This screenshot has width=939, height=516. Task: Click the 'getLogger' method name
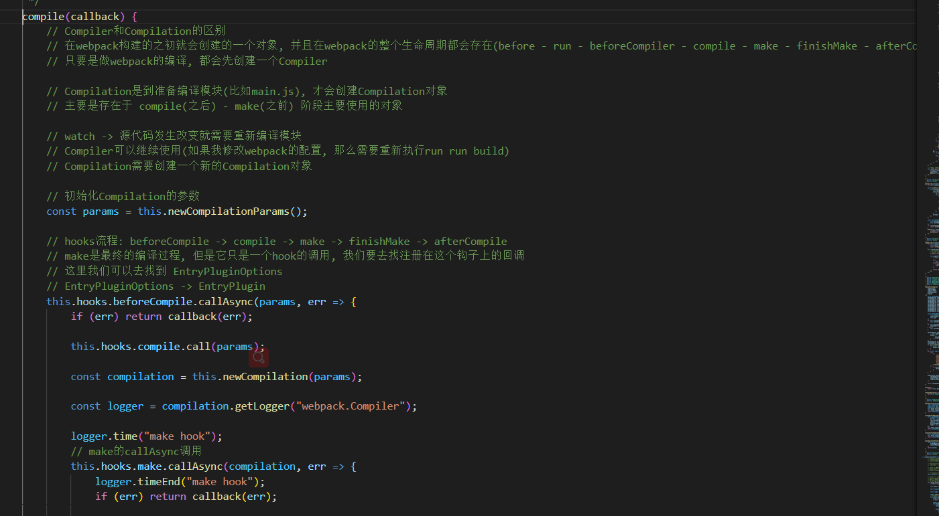click(x=262, y=406)
